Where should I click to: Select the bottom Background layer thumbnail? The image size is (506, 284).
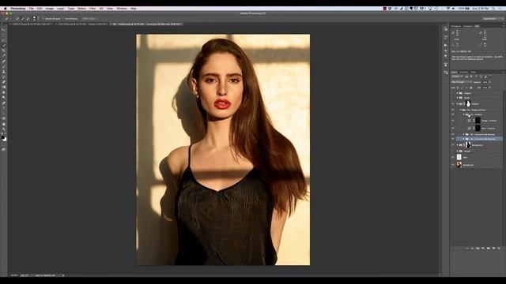459,165
